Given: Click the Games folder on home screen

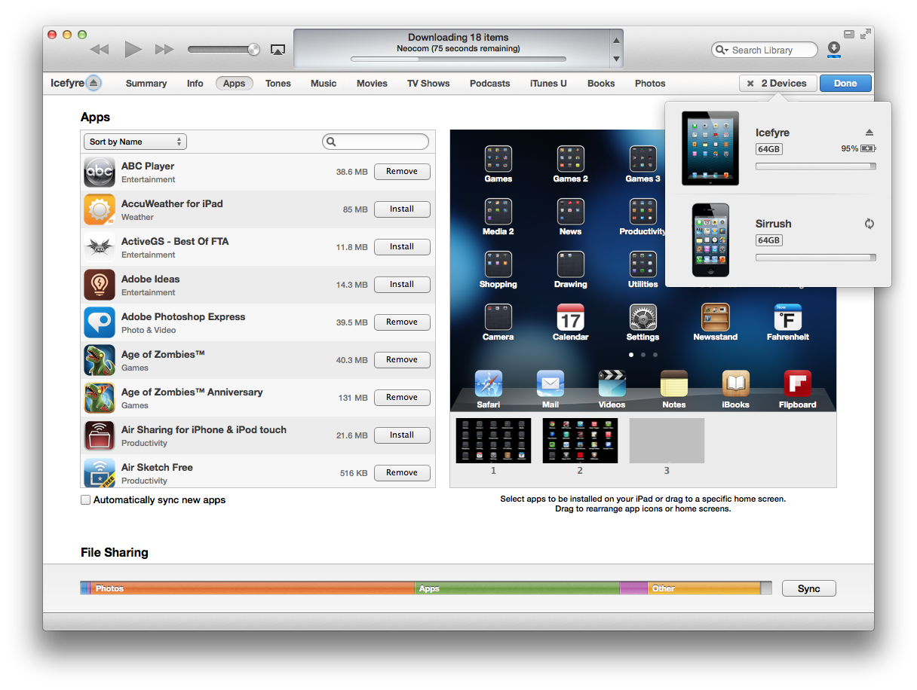Looking at the screenshot, I should (498, 160).
